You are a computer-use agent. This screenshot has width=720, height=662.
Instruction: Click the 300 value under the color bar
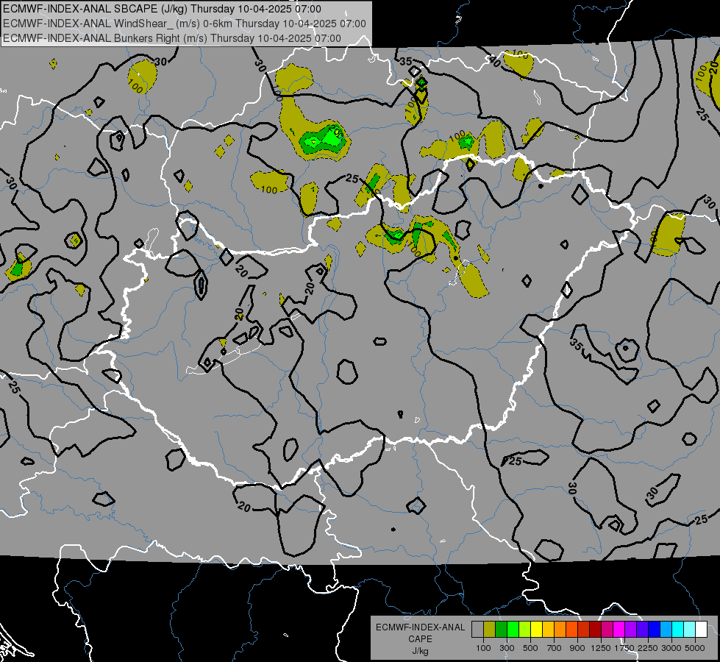click(x=507, y=648)
